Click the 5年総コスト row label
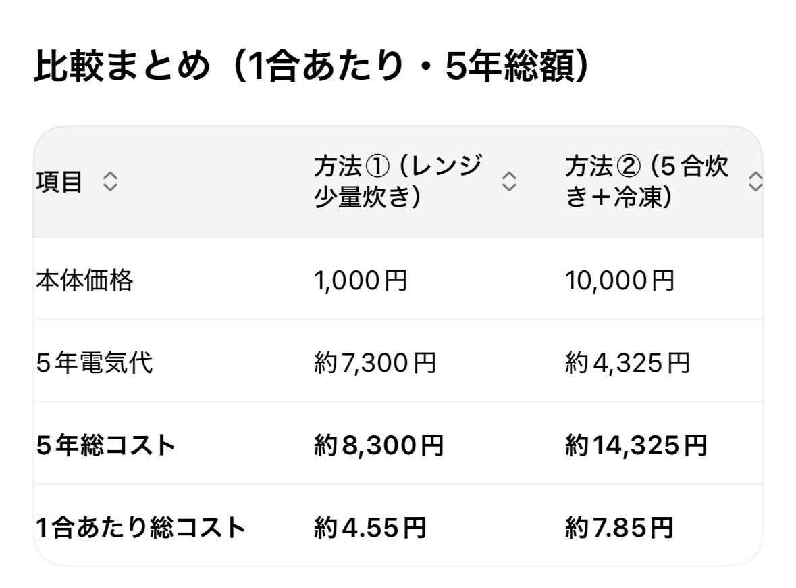The width and height of the screenshot is (796, 588). (106, 445)
